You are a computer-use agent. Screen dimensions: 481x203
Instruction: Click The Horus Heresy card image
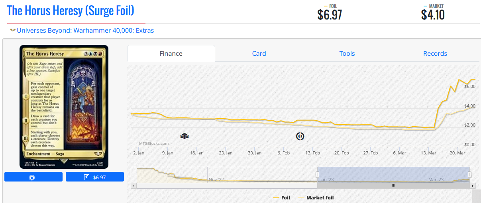click(64, 107)
